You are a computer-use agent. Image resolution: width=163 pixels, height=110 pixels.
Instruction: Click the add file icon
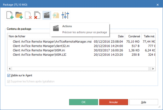tap(10, 15)
